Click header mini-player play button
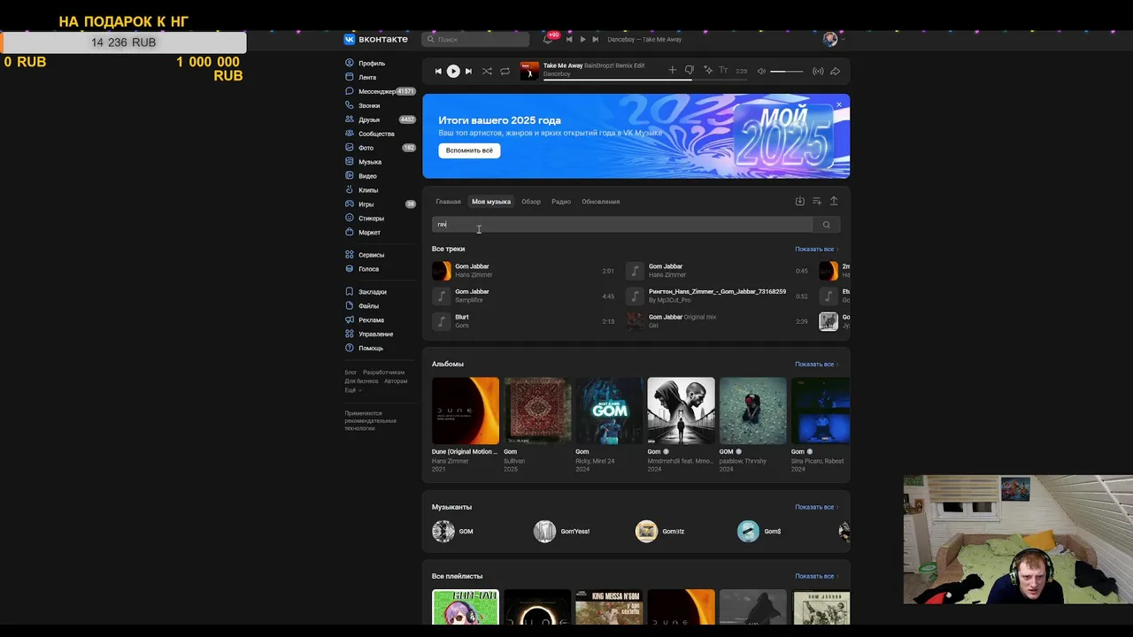The image size is (1133, 637). 582,39
